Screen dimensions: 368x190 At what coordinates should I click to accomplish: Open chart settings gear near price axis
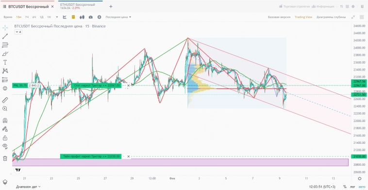pos(360,178)
